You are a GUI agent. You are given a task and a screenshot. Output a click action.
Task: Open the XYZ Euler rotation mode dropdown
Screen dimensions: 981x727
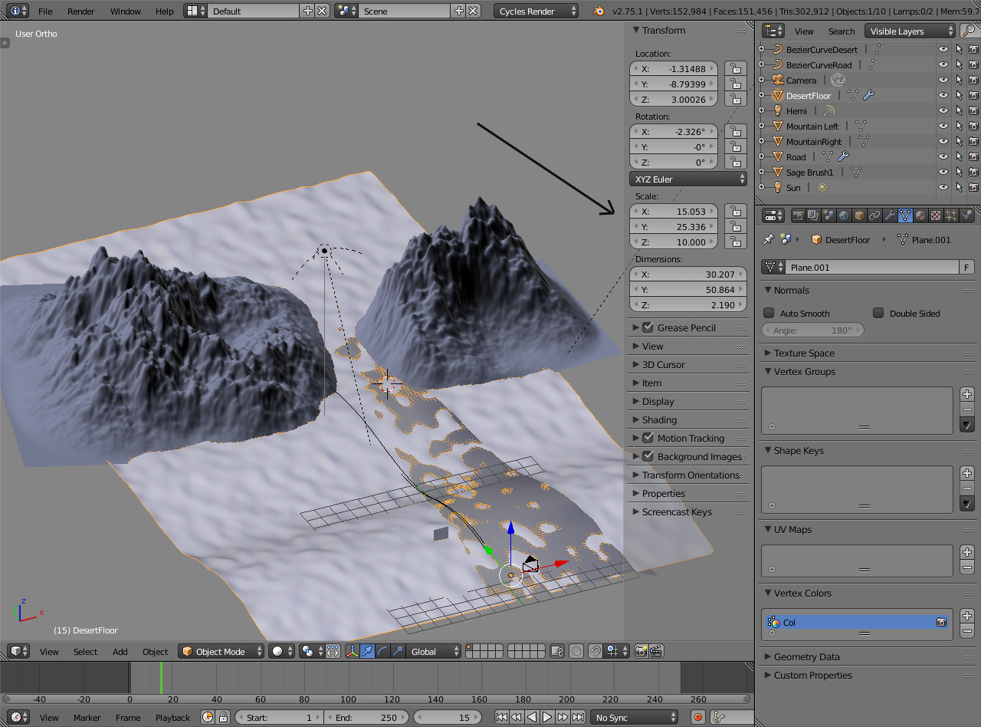(x=688, y=179)
